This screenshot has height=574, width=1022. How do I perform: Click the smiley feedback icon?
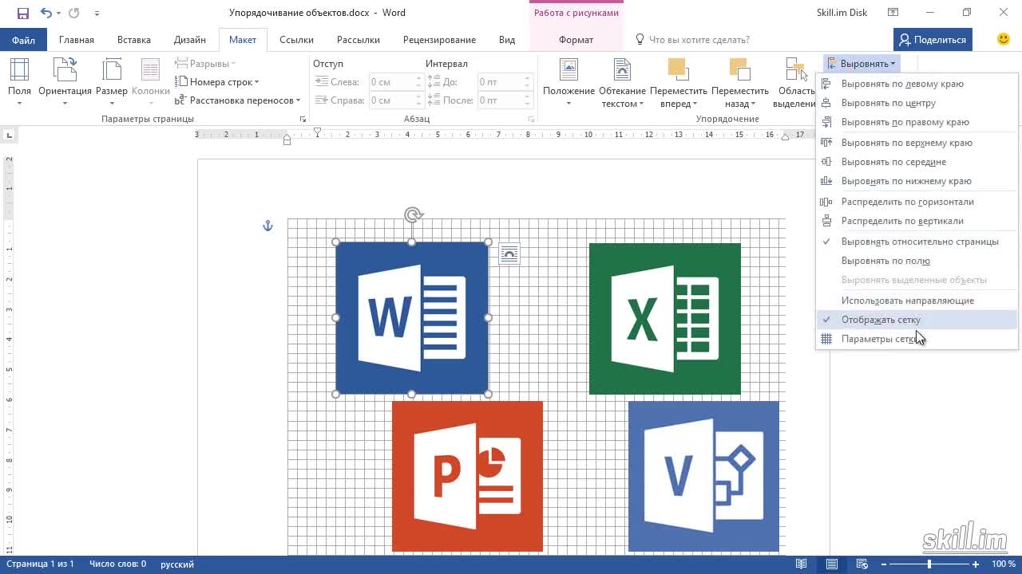[x=1004, y=39]
